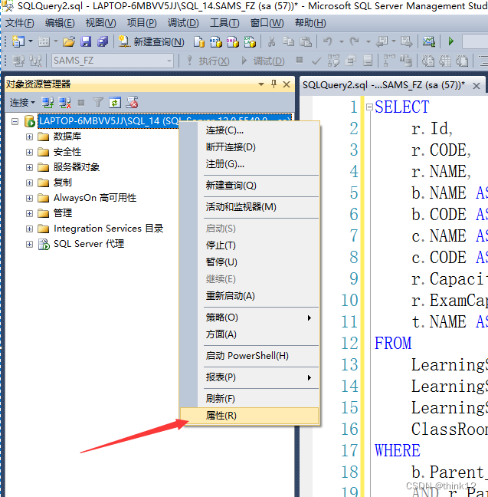Click the Database Engine Query icon
Viewport: 488px width, 497px height.
point(199,41)
